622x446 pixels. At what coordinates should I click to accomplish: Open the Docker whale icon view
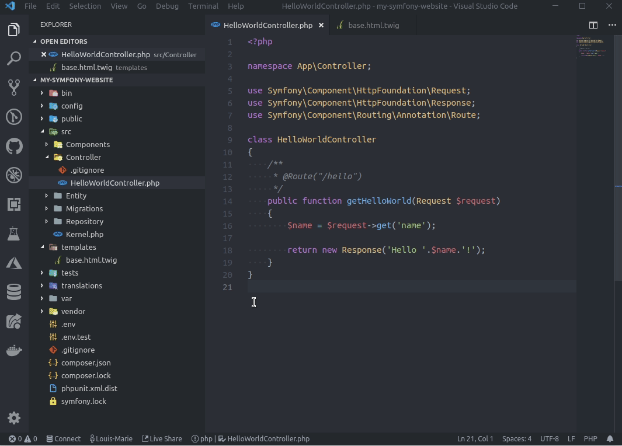(14, 350)
